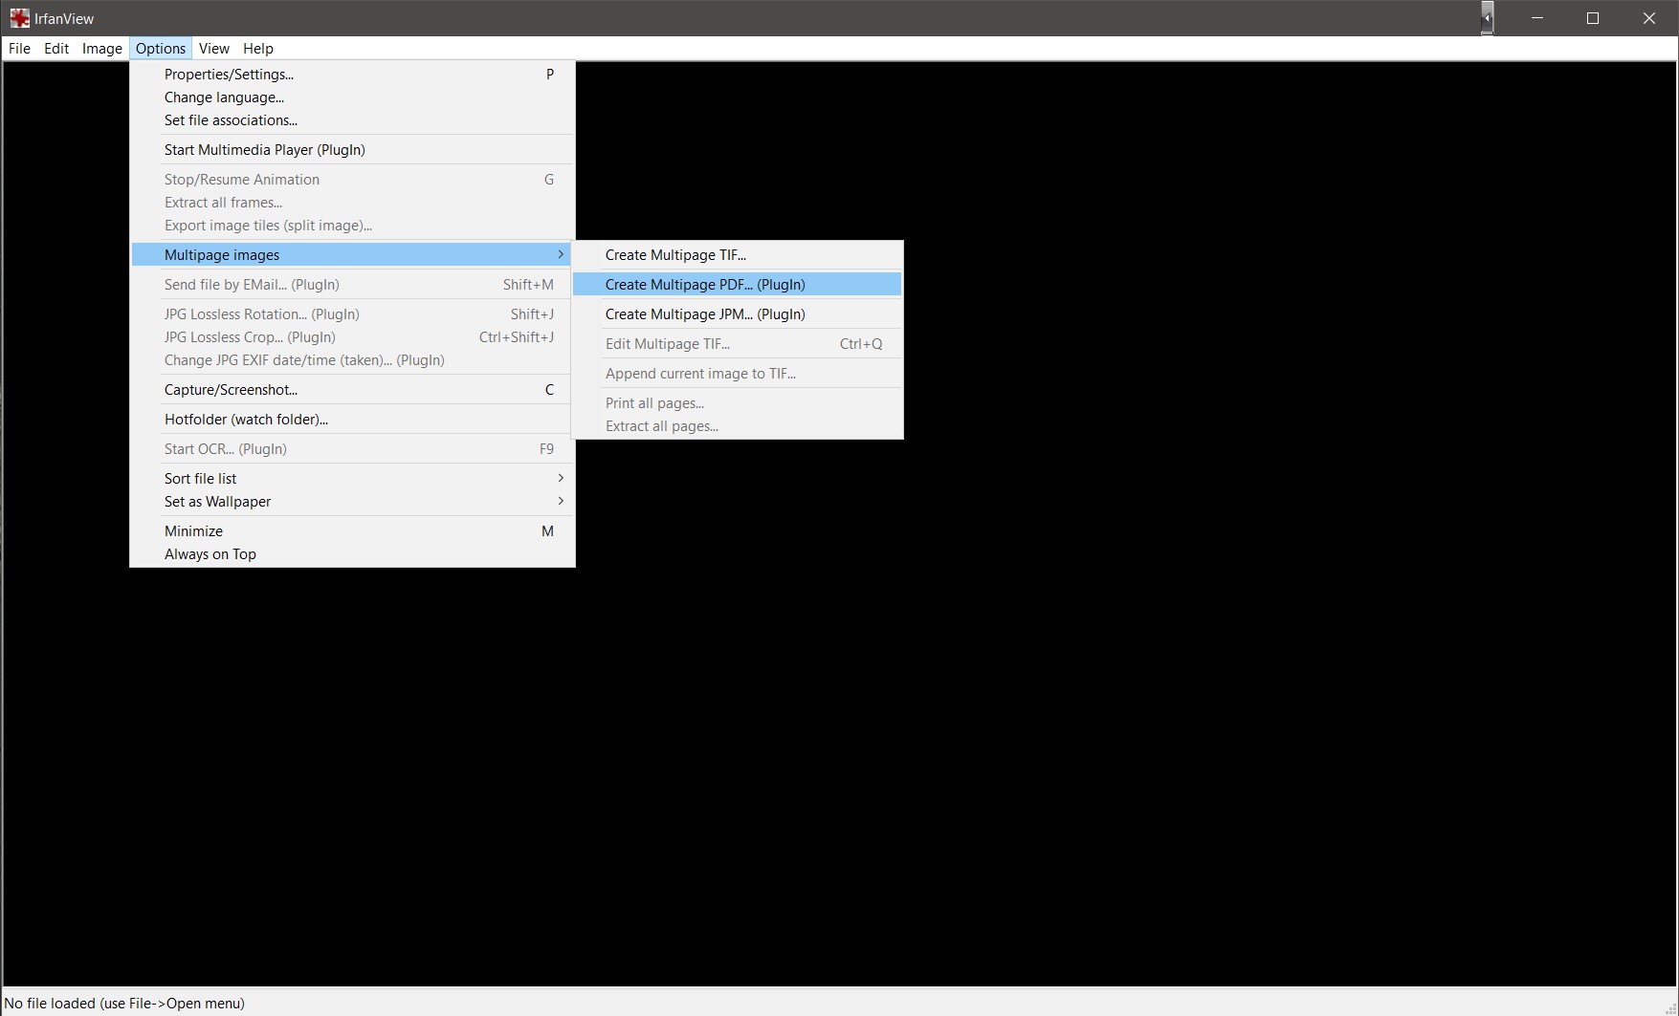Choose Create Multipage JPM plugin

[x=737, y=314]
